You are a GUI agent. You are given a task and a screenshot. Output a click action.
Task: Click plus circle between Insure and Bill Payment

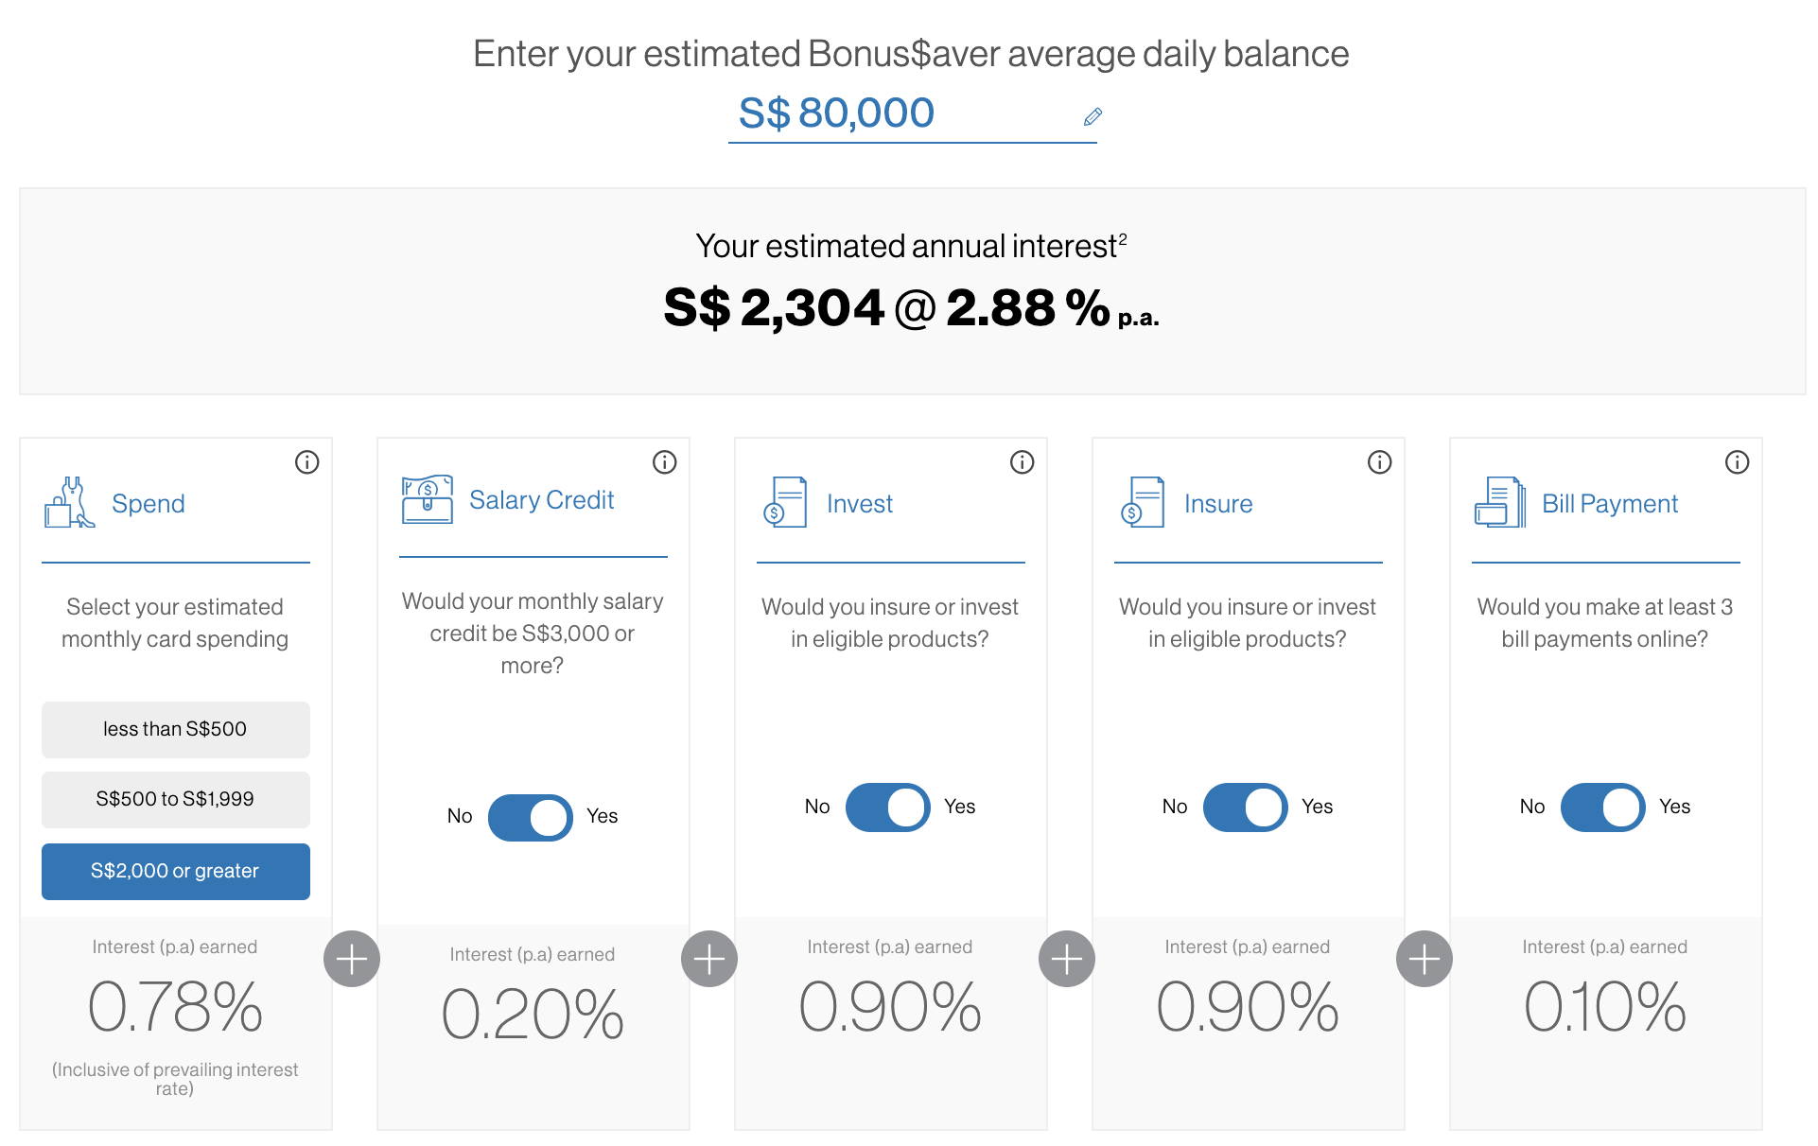(1425, 959)
